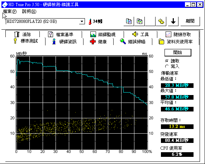Viewport: 205px width, 164px height.
Task: Click the HDS728080PLAT20 drive combo box
Action: pyautogui.click(x=45, y=21)
